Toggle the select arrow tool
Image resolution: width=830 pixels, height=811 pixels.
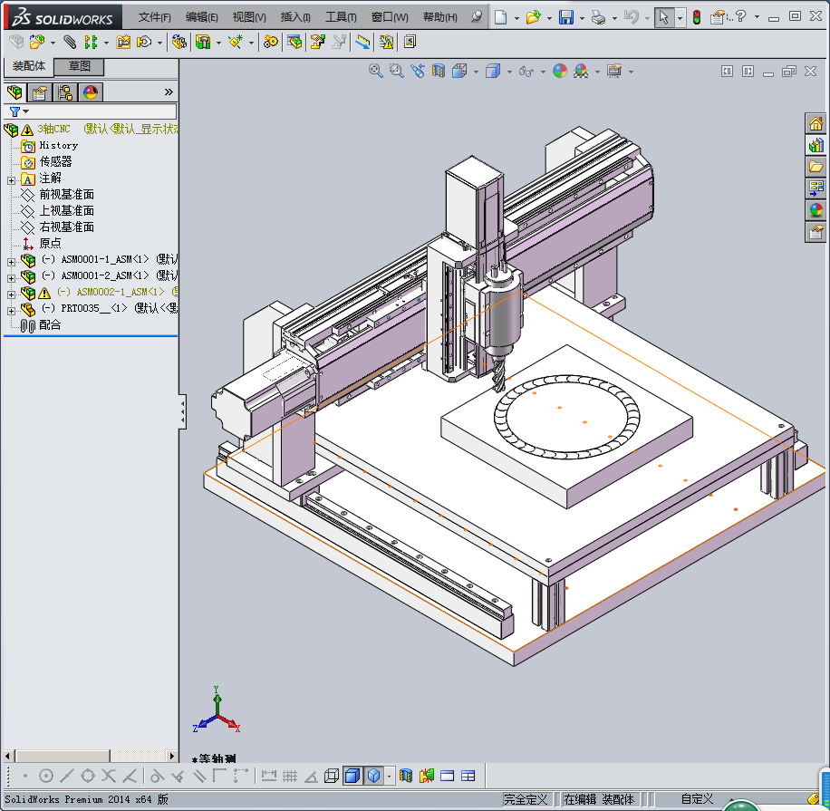[664, 17]
